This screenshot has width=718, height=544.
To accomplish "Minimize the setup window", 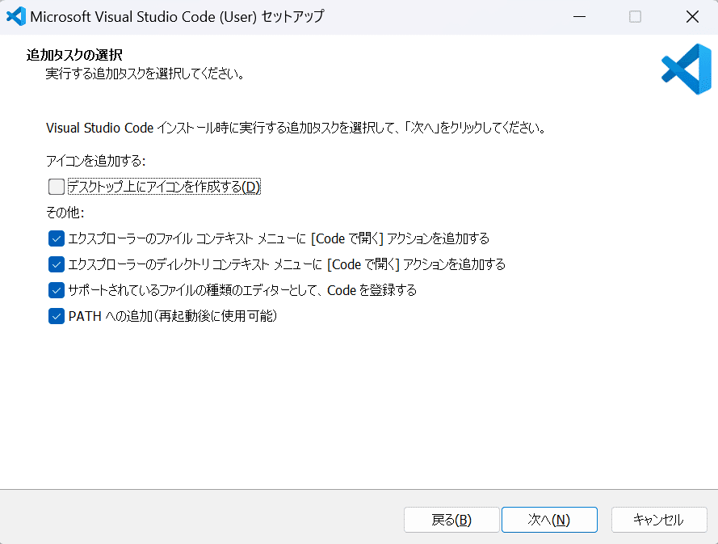I will [x=579, y=16].
